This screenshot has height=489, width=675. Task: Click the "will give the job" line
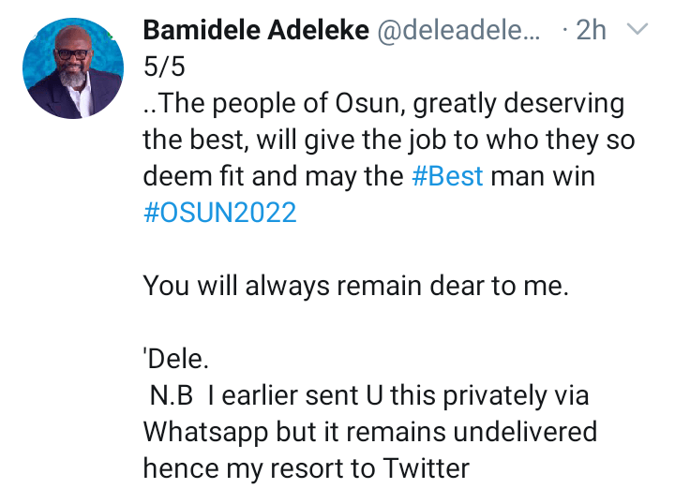388,140
